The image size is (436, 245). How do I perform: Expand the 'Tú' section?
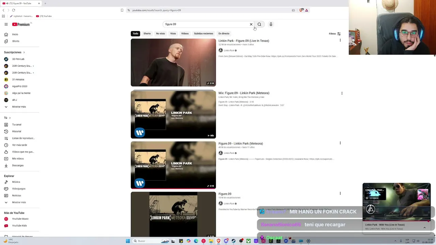pyautogui.click(x=7, y=118)
